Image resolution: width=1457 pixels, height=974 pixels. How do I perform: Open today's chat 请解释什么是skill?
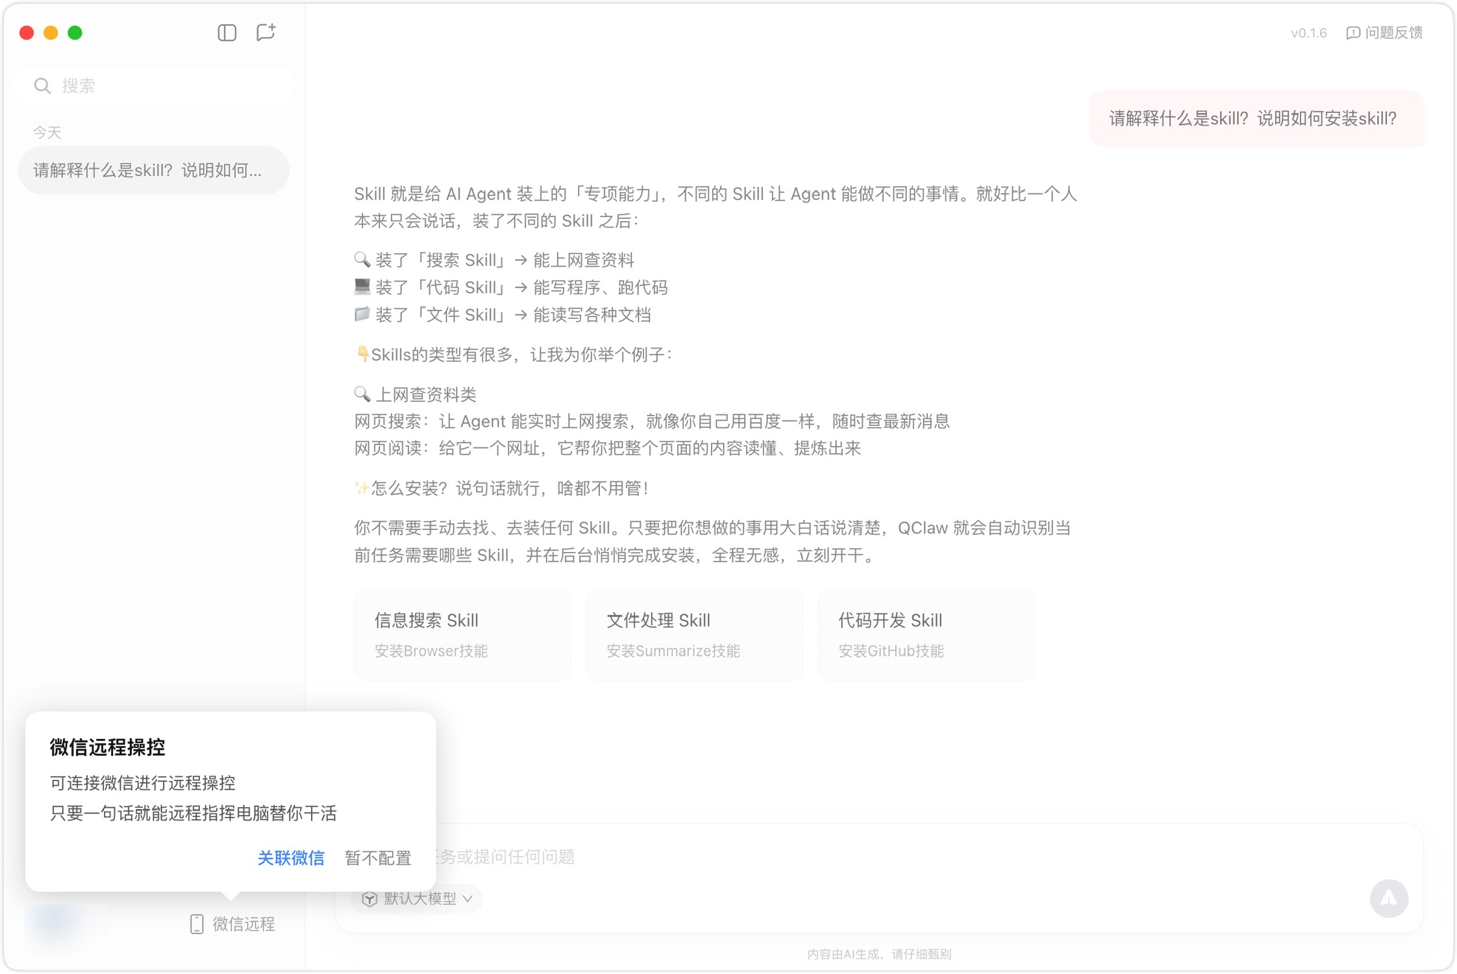tap(154, 170)
